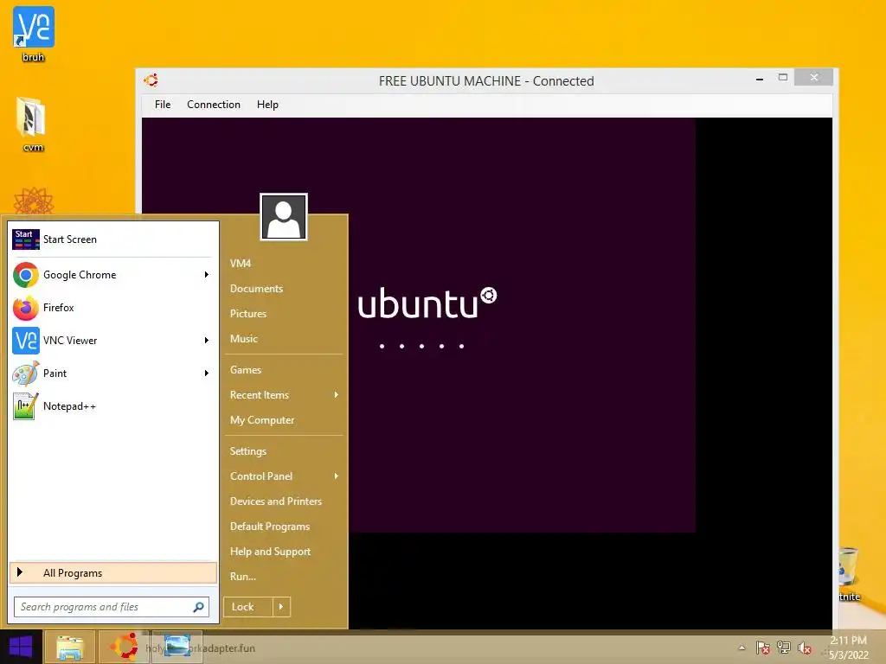Show hidden tray icons arrow
Viewport: 886px width, 664px height.
742,648
